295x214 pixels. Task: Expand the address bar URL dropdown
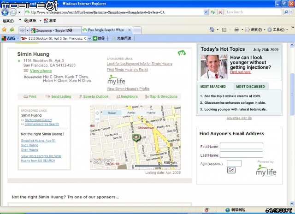click(206, 12)
